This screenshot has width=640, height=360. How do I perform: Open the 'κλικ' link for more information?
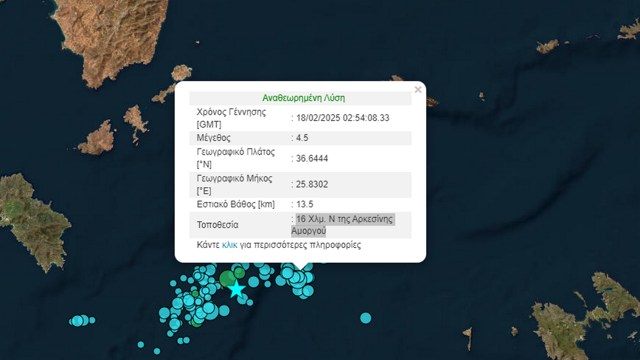(x=229, y=245)
